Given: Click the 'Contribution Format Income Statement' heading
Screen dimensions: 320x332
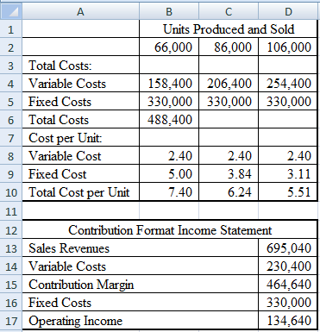Looking at the screenshot, I should coord(170,230).
